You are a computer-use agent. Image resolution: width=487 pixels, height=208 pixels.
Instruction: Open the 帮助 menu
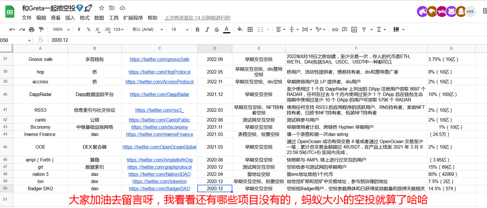click(x=152, y=18)
